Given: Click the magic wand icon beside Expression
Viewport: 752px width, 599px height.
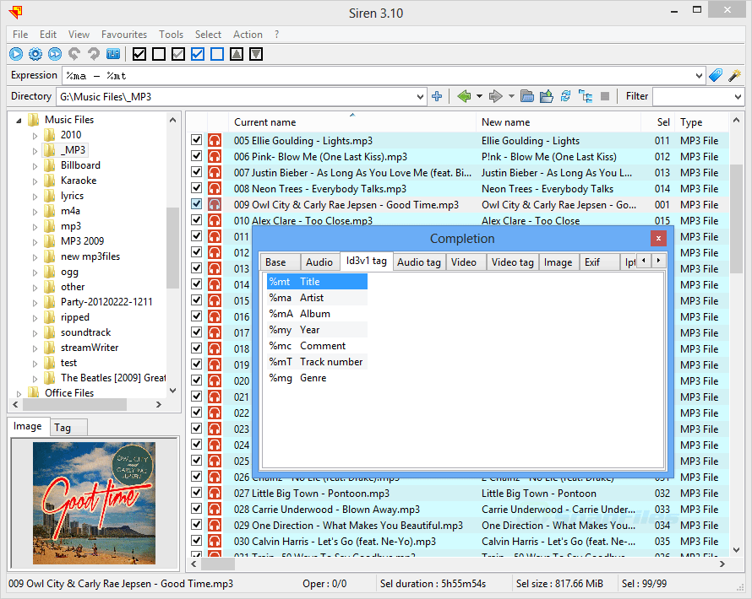Looking at the screenshot, I should click(734, 76).
